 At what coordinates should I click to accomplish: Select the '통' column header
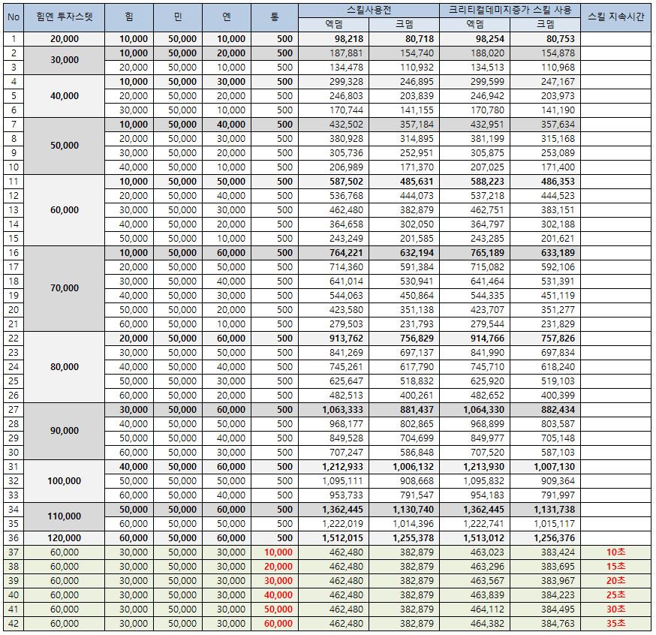275,17
